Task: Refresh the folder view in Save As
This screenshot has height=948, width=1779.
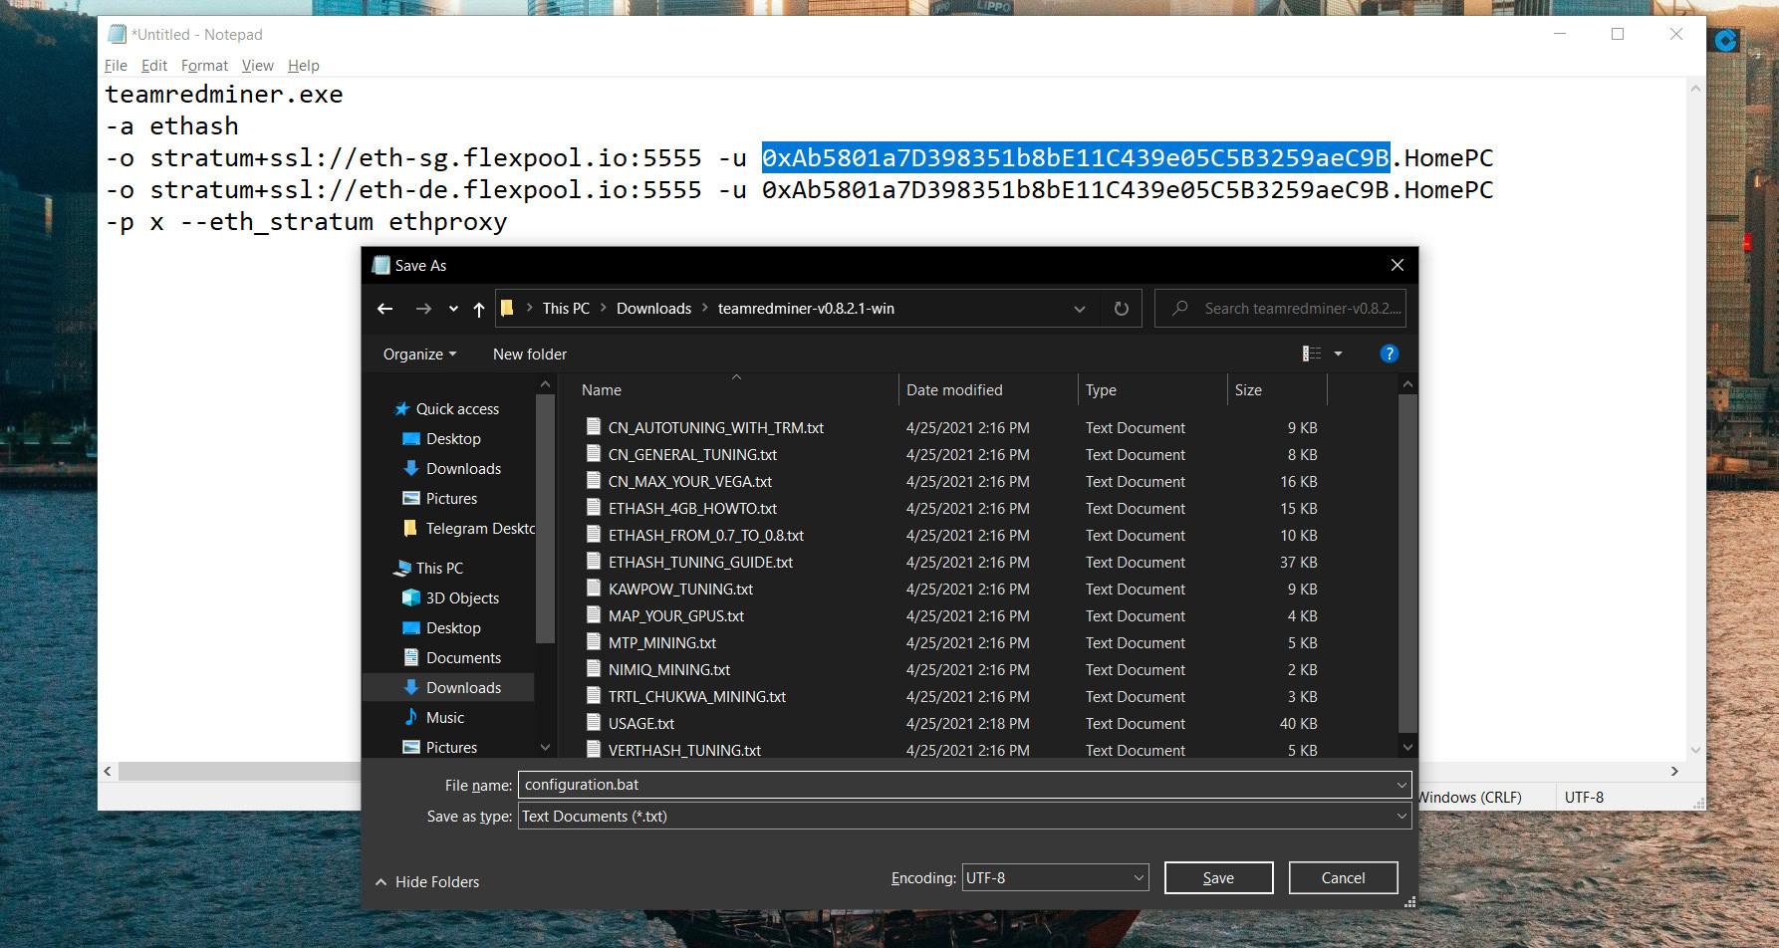Action: click(x=1122, y=309)
